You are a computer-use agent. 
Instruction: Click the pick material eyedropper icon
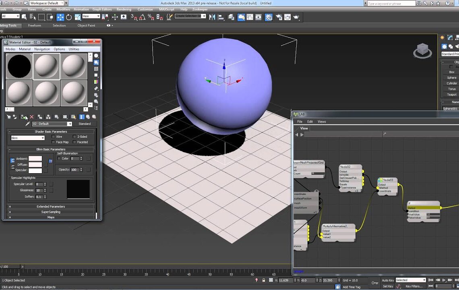pos(27,124)
